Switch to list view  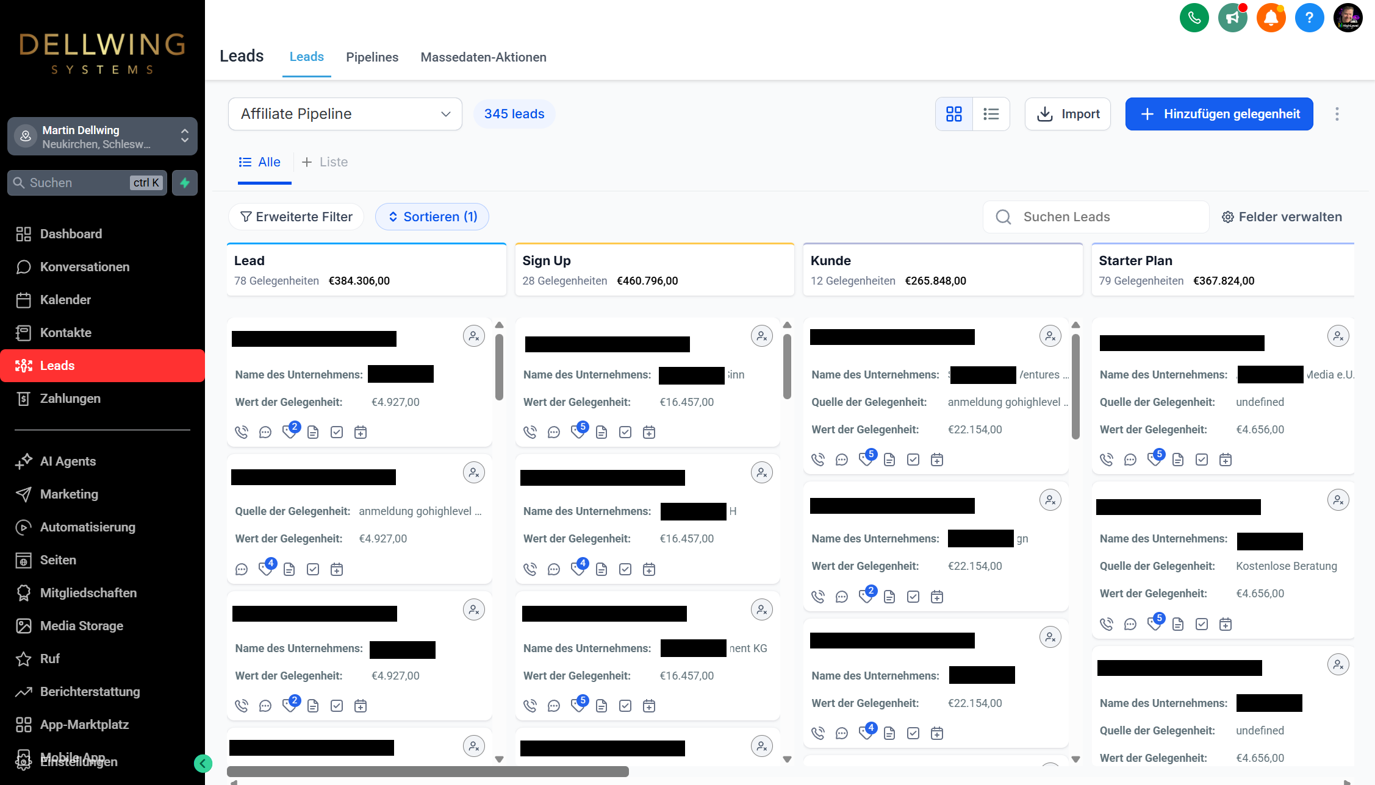991,114
